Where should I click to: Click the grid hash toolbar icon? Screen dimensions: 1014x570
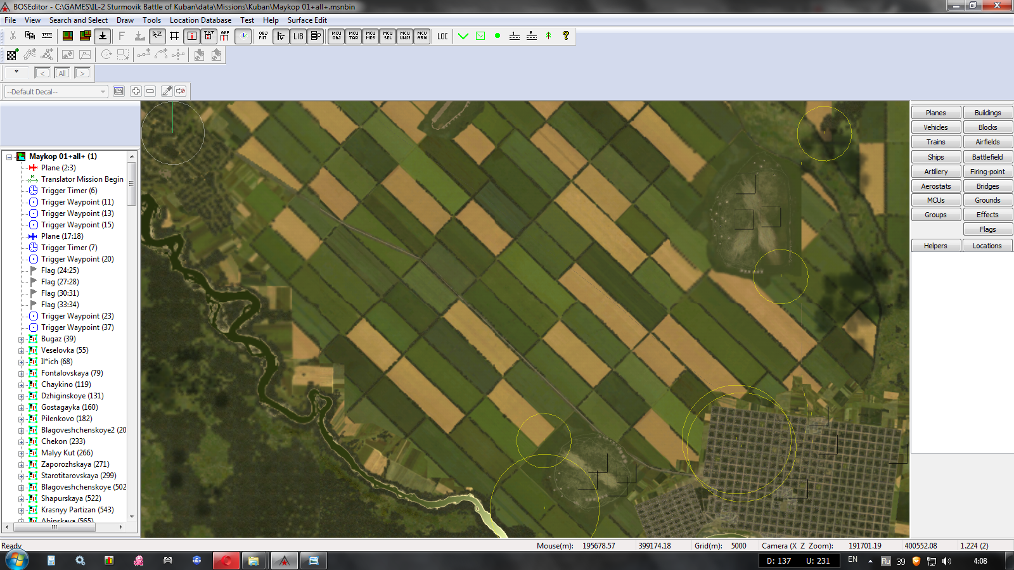pos(174,36)
